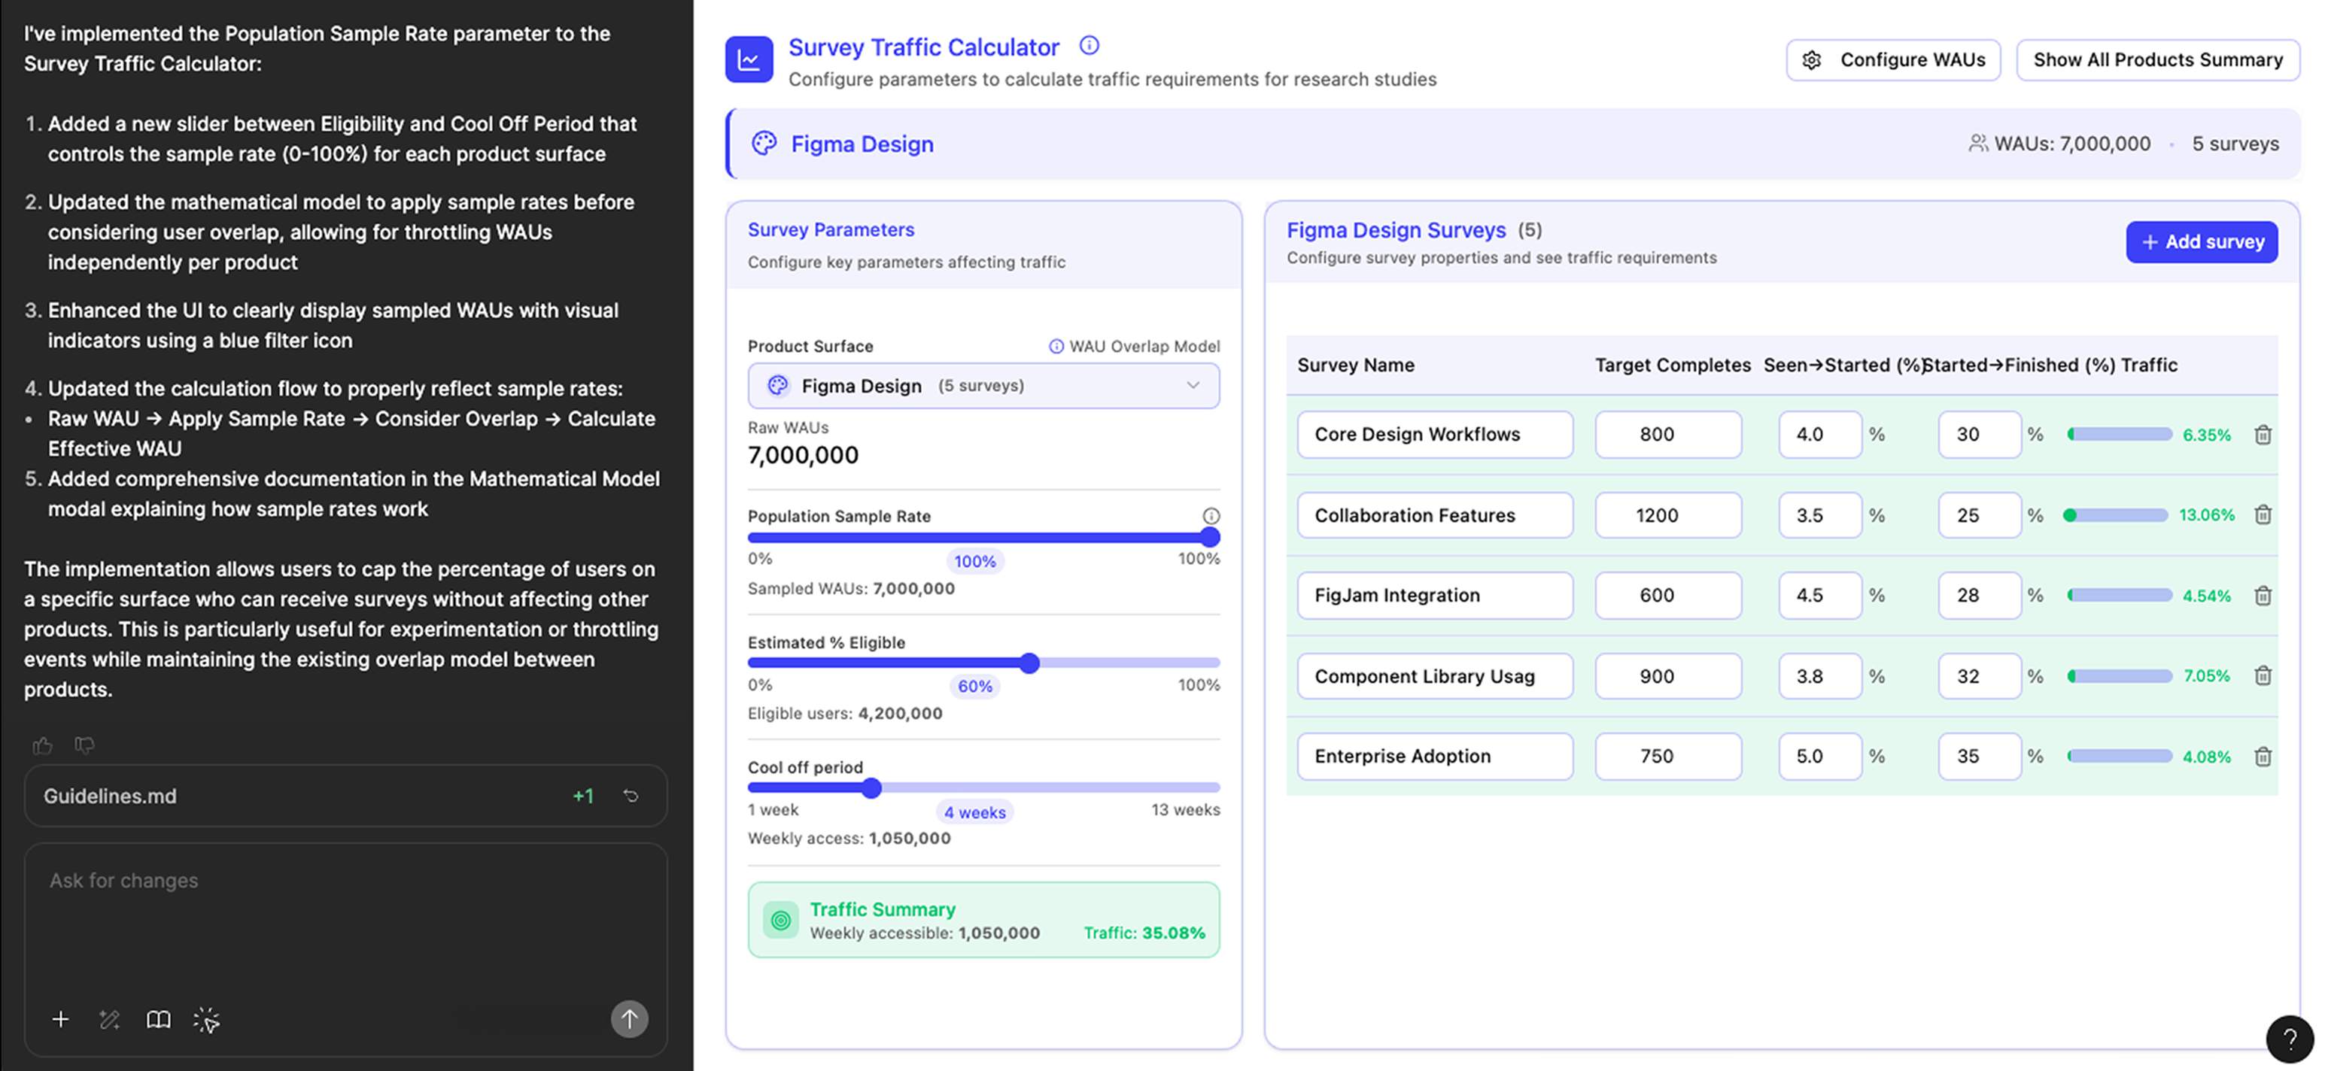Click the magic wand icon in chat box
The image size is (2328, 1071).
pyautogui.click(x=109, y=1020)
